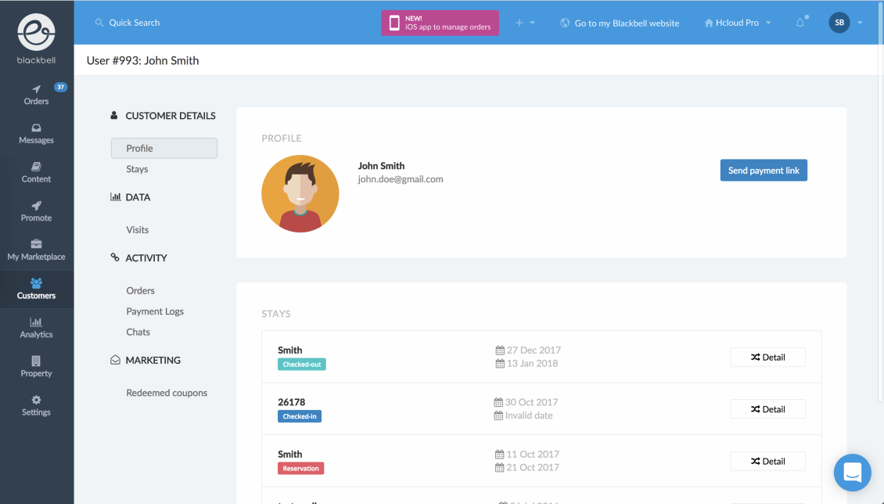Select Payment Logs in Activity menu
This screenshot has height=504, width=884.
point(155,311)
